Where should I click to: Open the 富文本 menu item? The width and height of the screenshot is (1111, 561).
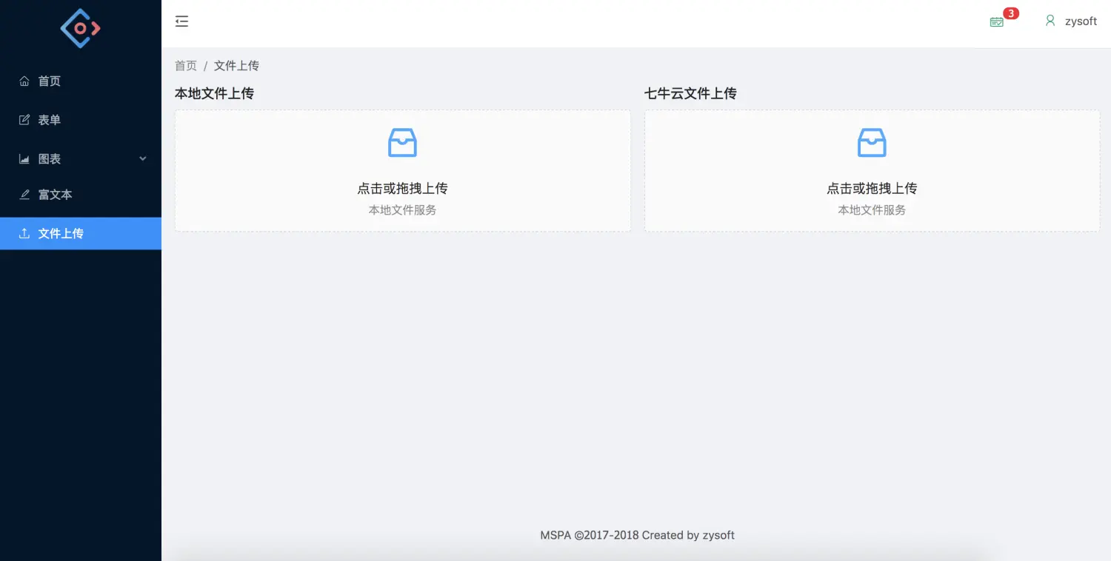(x=81, y=195)
